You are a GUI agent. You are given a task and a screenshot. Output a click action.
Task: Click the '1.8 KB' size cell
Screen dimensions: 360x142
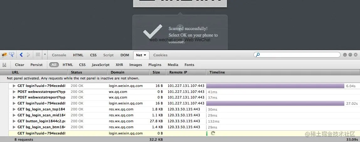pyautogui.click(x=157, y=109)
